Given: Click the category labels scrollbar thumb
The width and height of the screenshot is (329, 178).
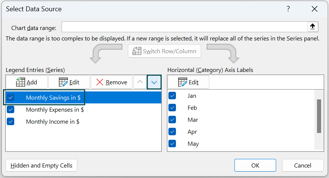Looking at the screenshot, I should 319,116.
